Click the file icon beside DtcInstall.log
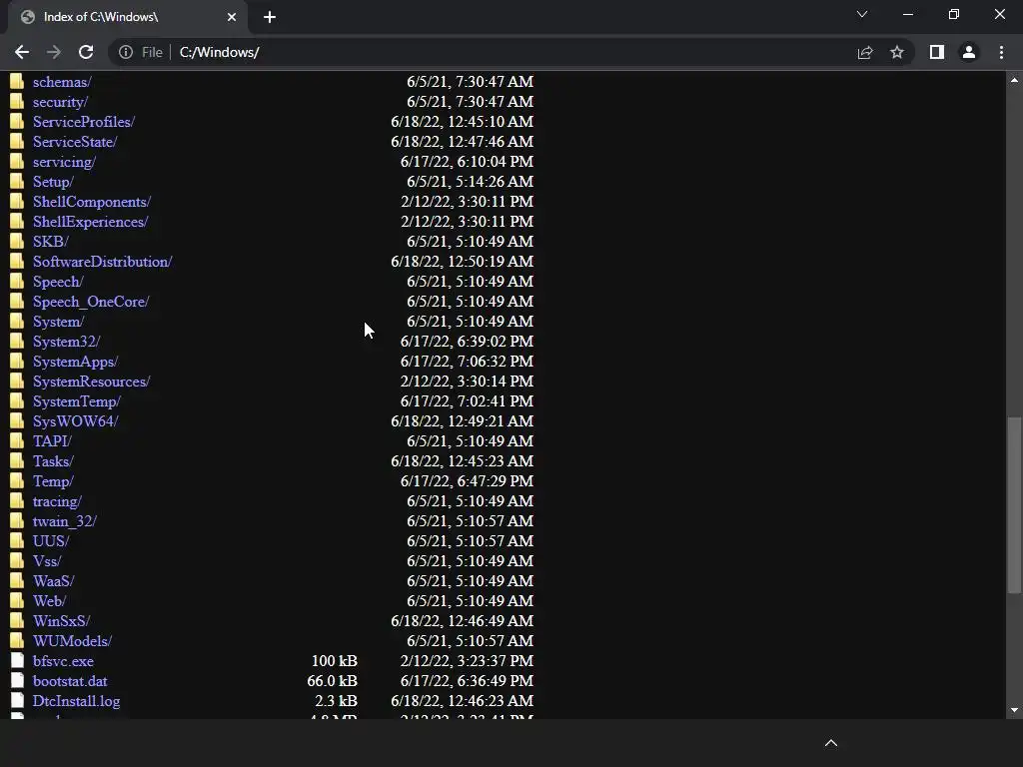The height and width of the screenshot is (767, 1023). click(x=17, y=700)
